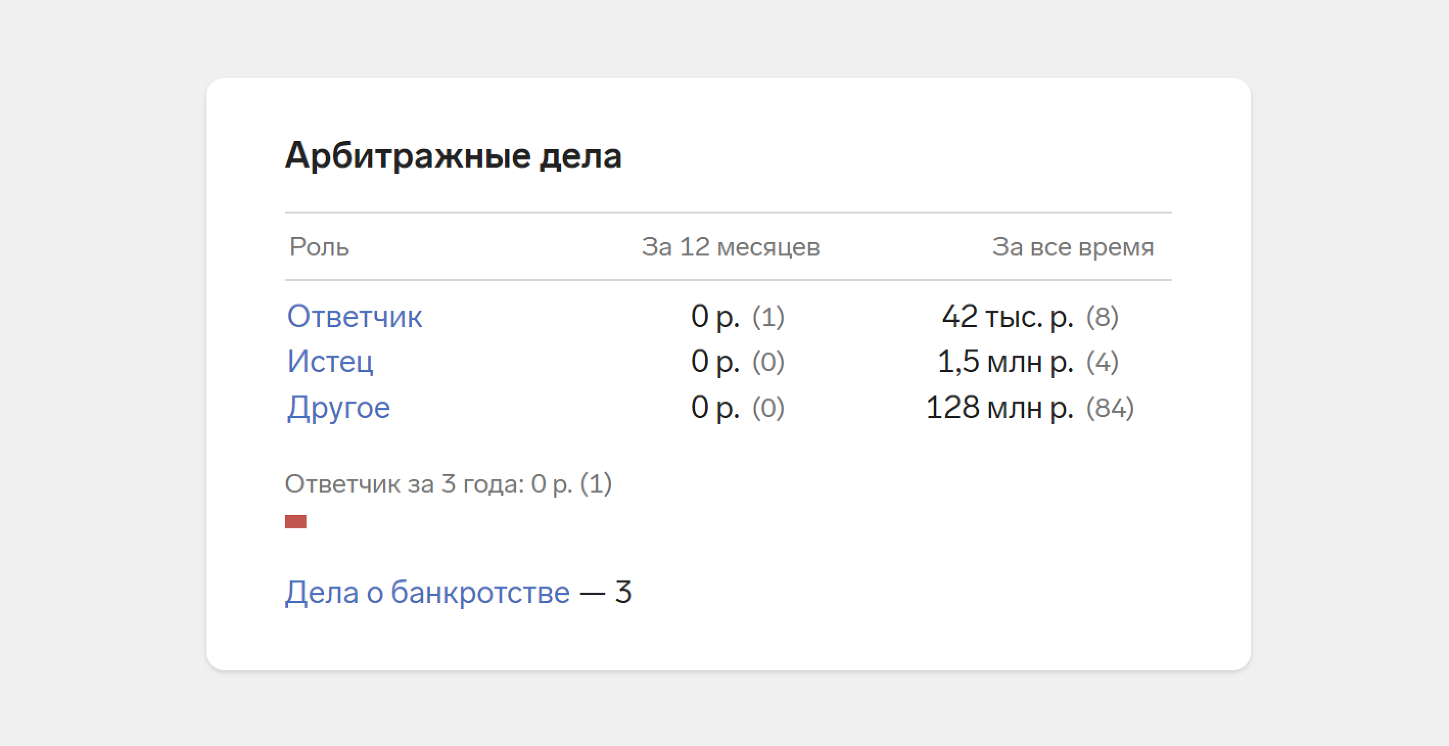Click the За все время column header
The image size is (1449, 746).
click(x=1072, y=247)
